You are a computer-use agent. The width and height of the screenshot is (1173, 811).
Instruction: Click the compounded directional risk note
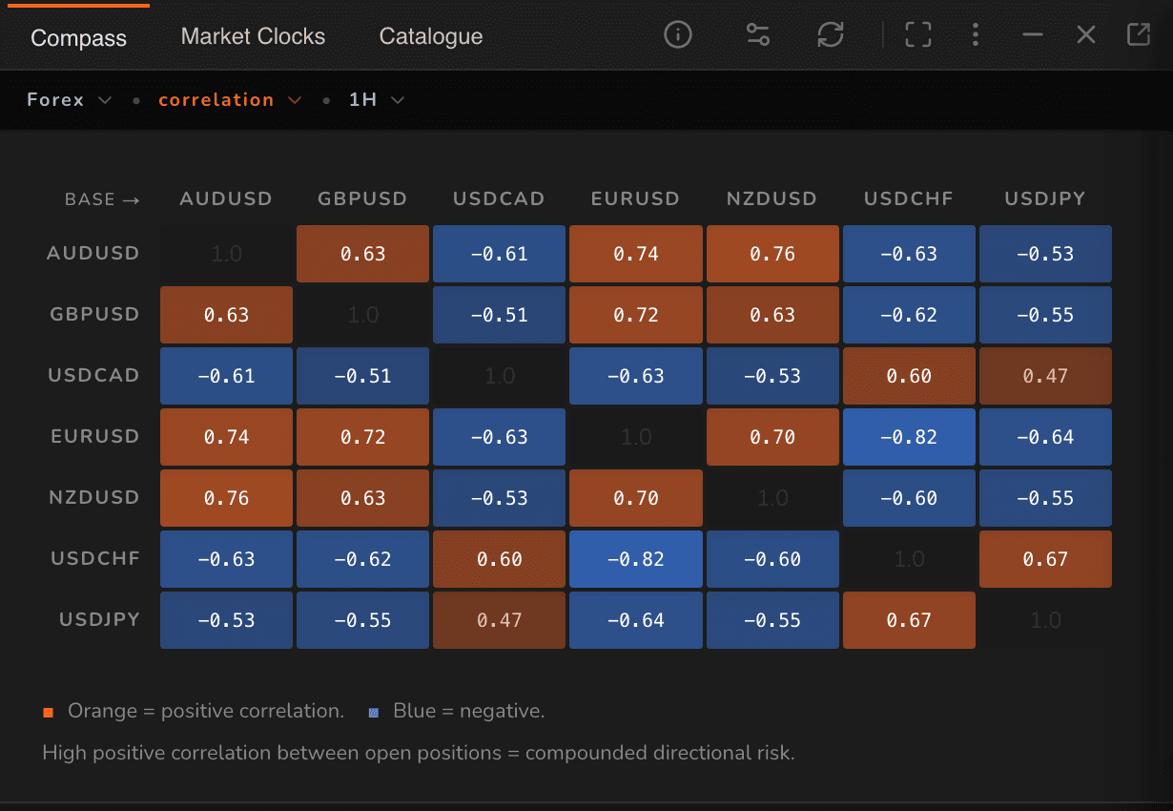(419, 753)
